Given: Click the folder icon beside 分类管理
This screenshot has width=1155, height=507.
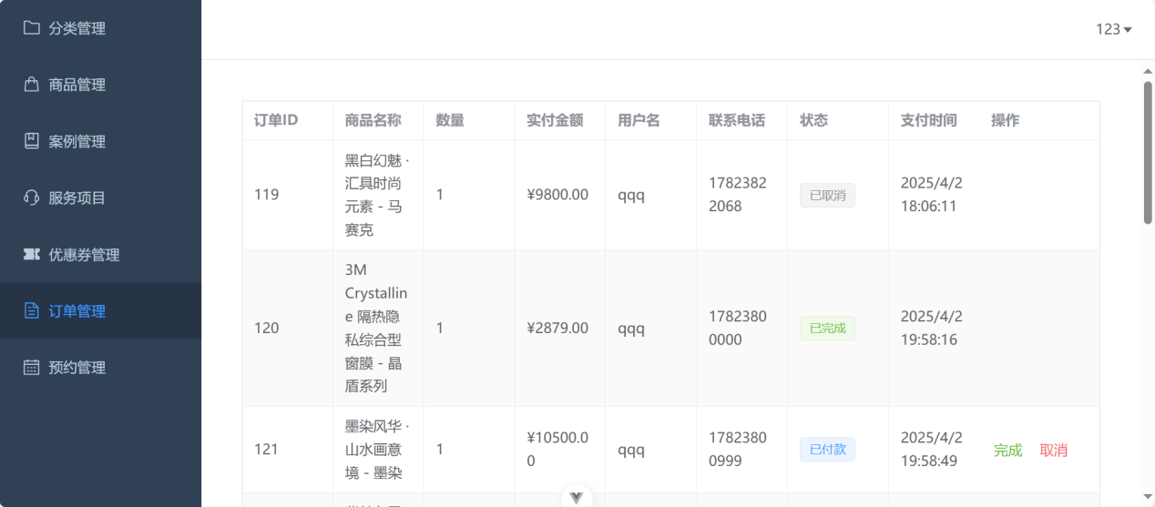Looking at the screenshot, I should (x=31, y=28).
